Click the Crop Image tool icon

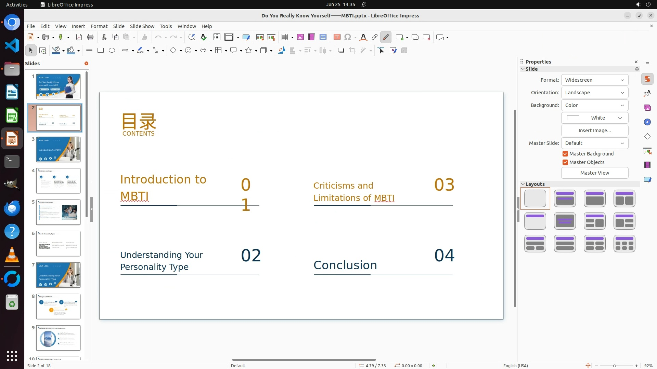pos(352,51)
